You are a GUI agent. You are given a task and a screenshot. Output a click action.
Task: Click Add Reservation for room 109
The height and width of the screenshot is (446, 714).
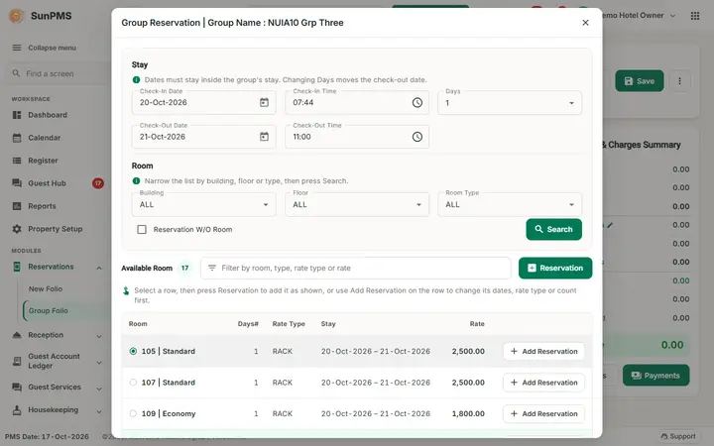coord(543,413)
